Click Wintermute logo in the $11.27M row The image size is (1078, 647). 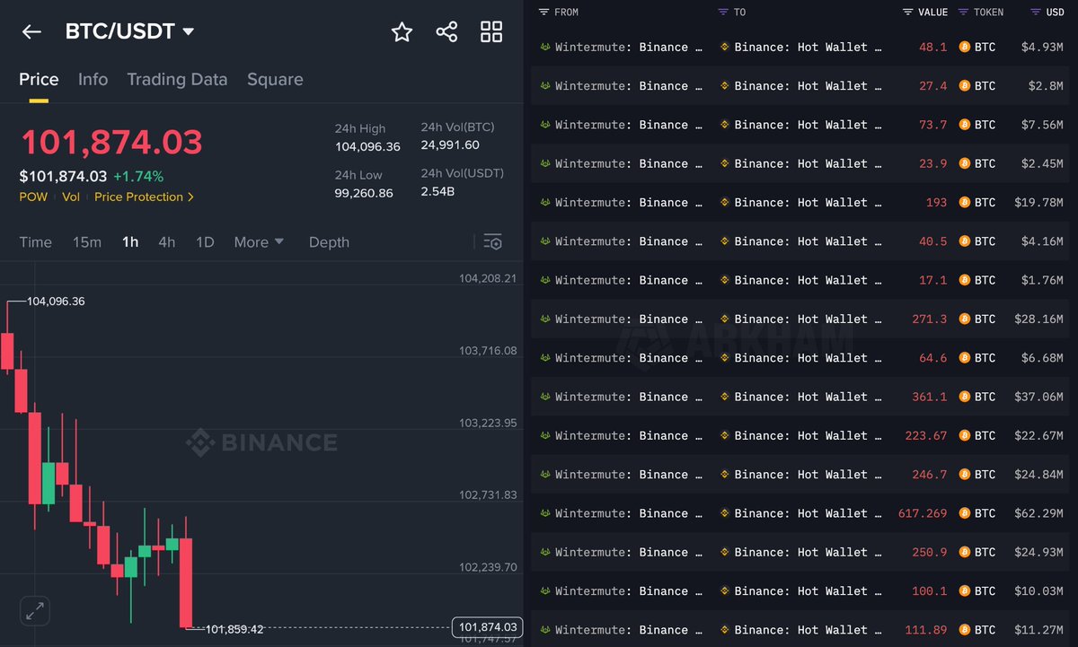544,630
